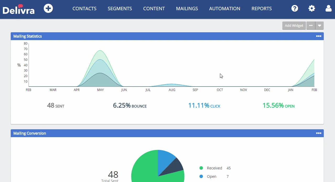Click the green Received legend dot
This screenshot has height=182, width=335.
point(201,168)
